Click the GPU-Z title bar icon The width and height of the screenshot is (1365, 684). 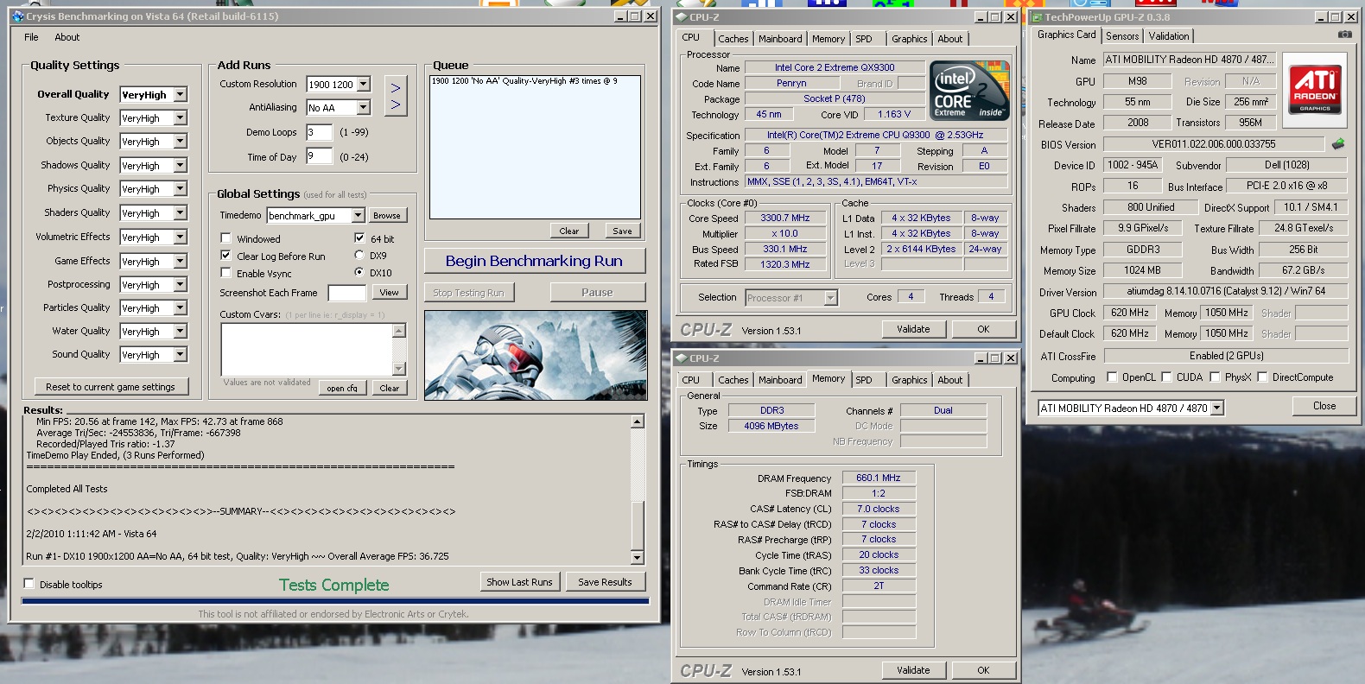point(1037,16)
